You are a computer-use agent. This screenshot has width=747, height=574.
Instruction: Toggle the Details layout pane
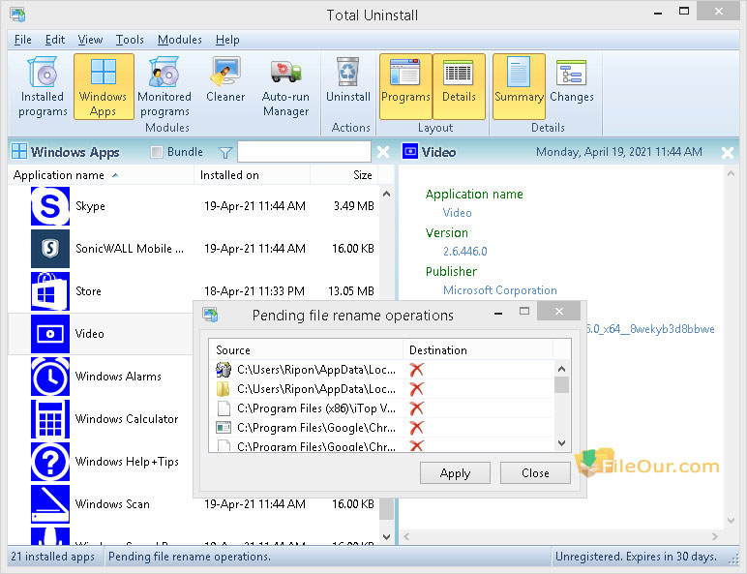459,86
